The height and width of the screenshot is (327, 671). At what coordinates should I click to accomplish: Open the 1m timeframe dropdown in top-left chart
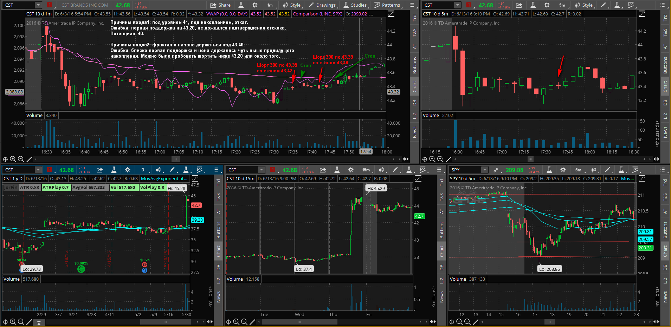(x=272, y=5)
